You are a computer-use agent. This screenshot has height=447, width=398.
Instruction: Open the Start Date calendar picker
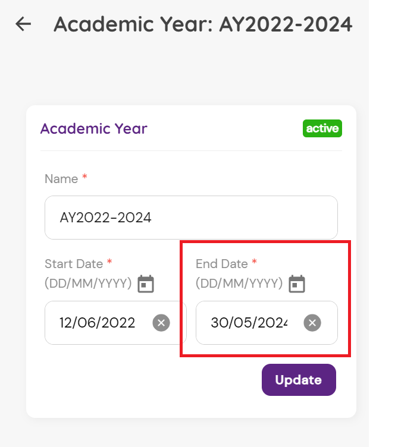(x=146, y=284)
